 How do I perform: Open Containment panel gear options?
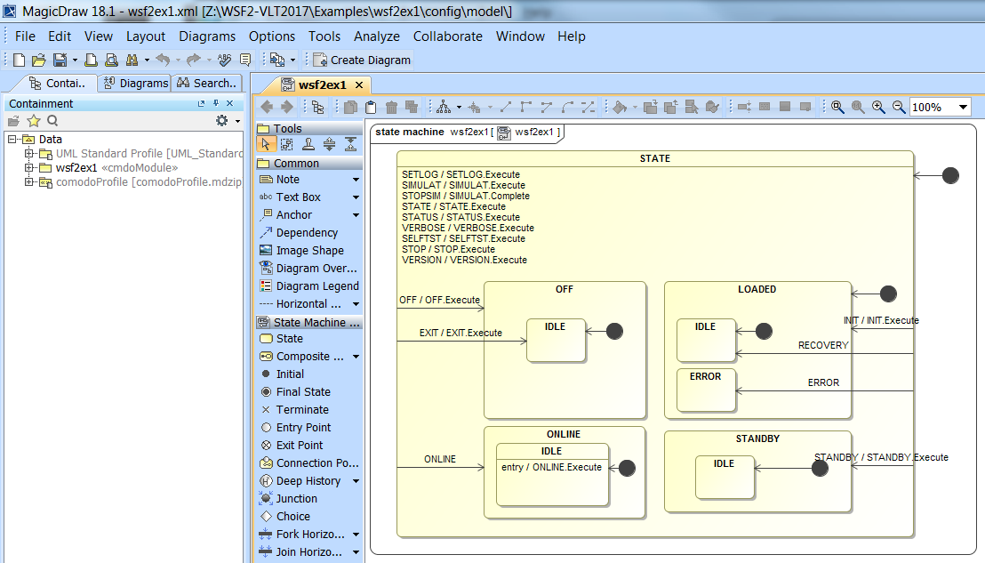222,121
